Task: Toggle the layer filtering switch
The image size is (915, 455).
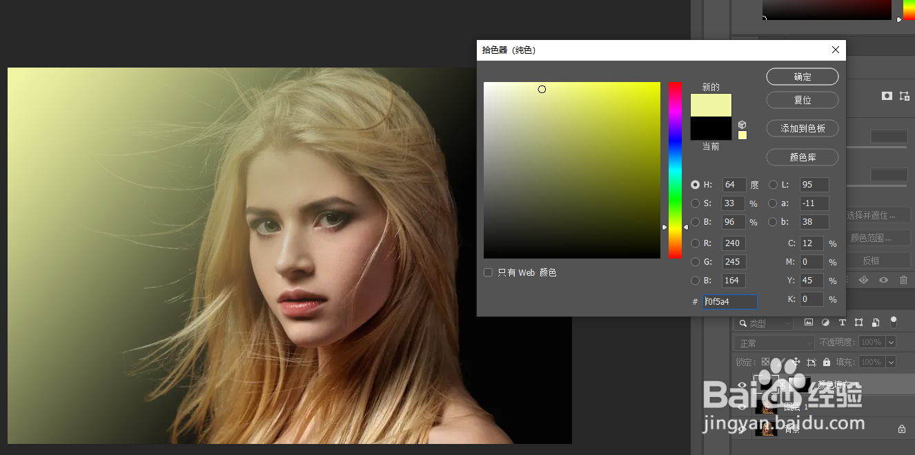Action: pos(894,321)
